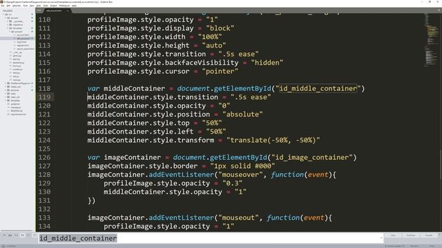442x248 pixels.
Task: Click "absolute" value on line 121
Action: click(242, 114)
